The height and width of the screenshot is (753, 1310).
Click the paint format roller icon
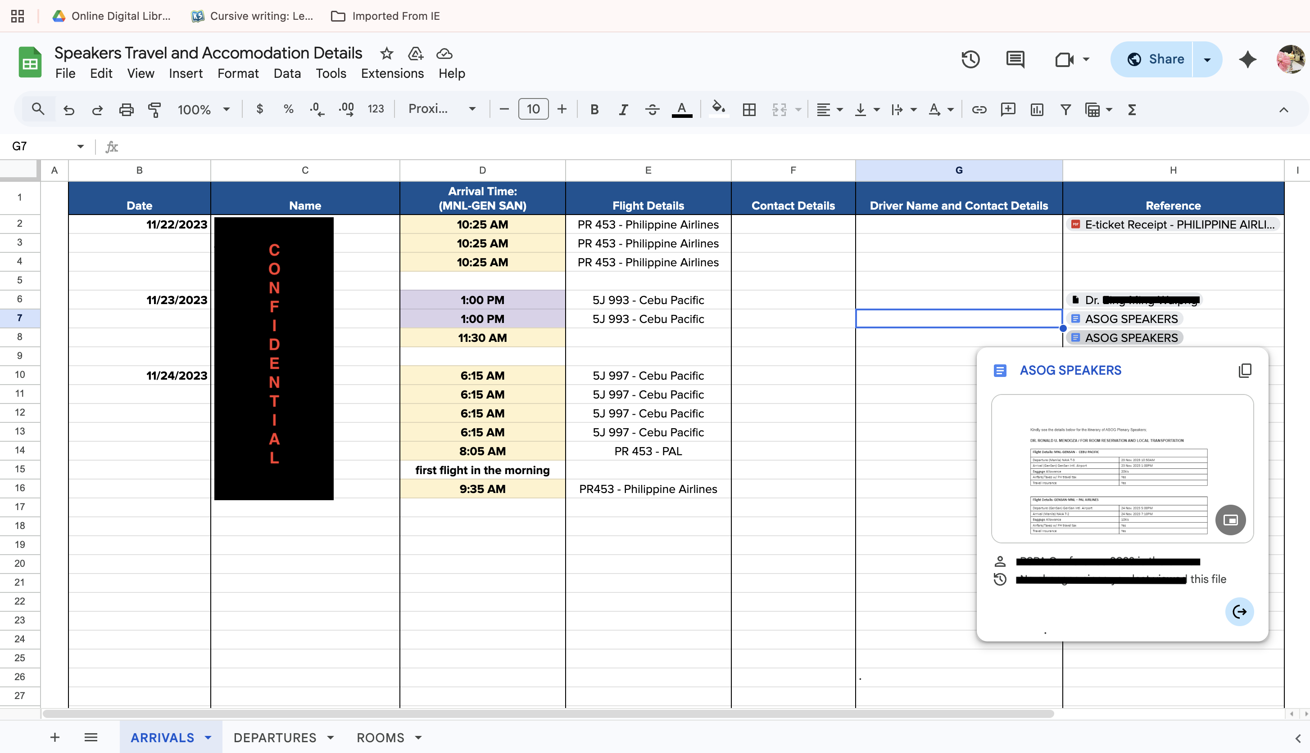(x=154, y=109)
